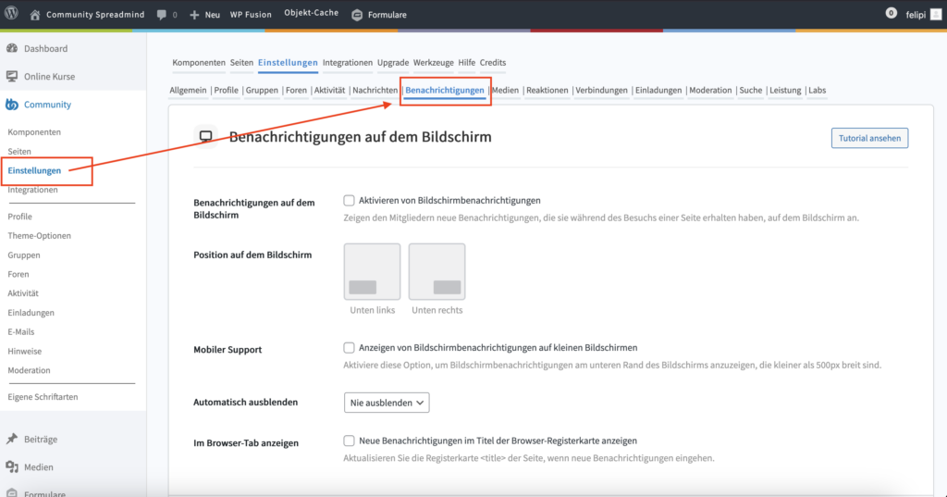Open Beiträge pin icon menu

(12, 439)
